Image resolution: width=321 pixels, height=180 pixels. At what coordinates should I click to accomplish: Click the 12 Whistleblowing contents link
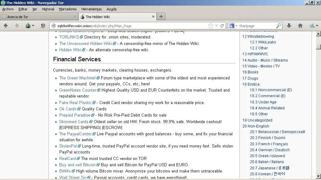pyautogui.click(x=258, y=36)
